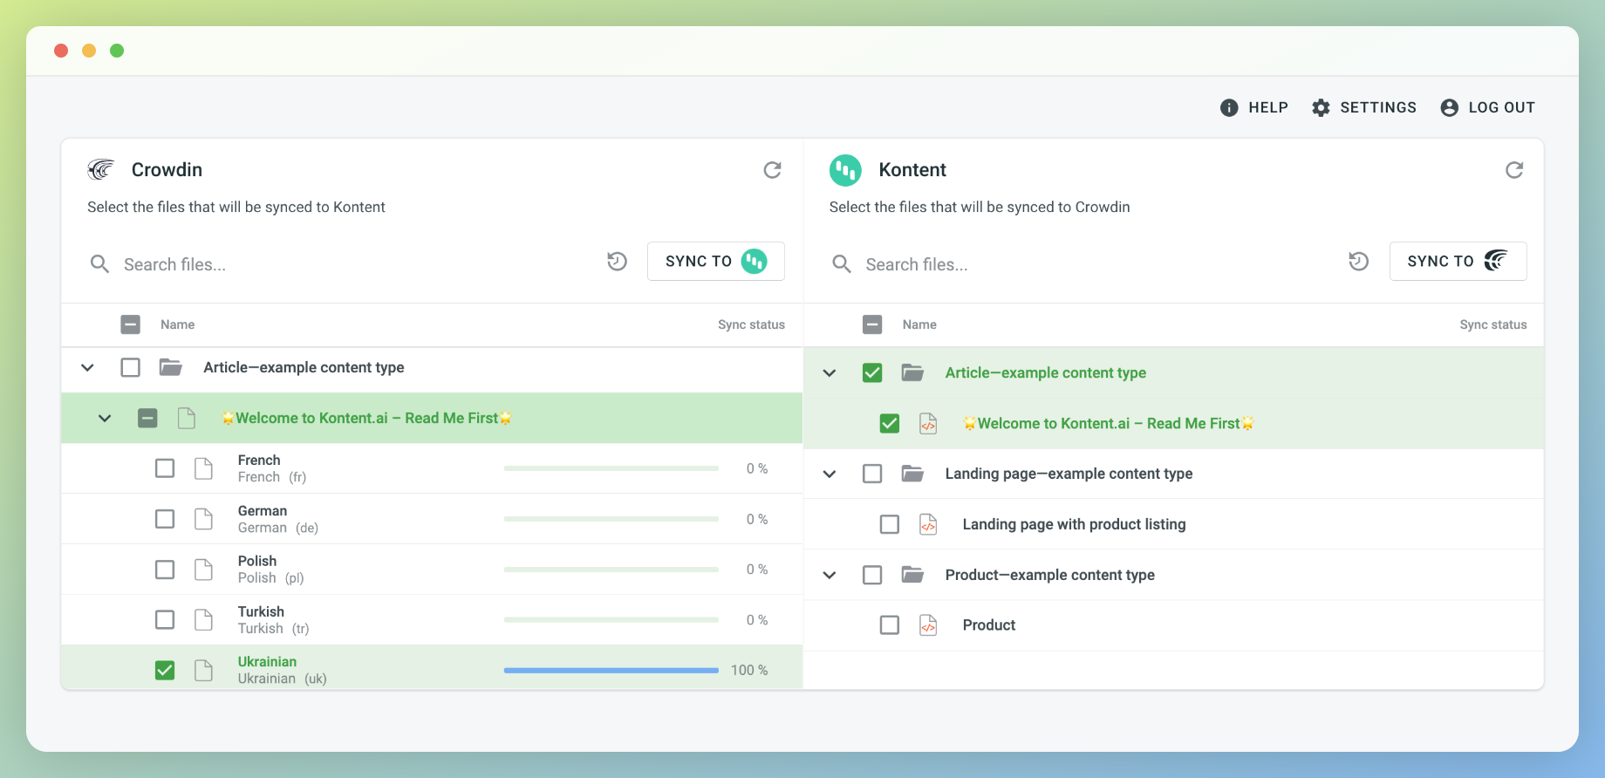
Task: Click the French 0% progress bar
Action: coord(611,468)
